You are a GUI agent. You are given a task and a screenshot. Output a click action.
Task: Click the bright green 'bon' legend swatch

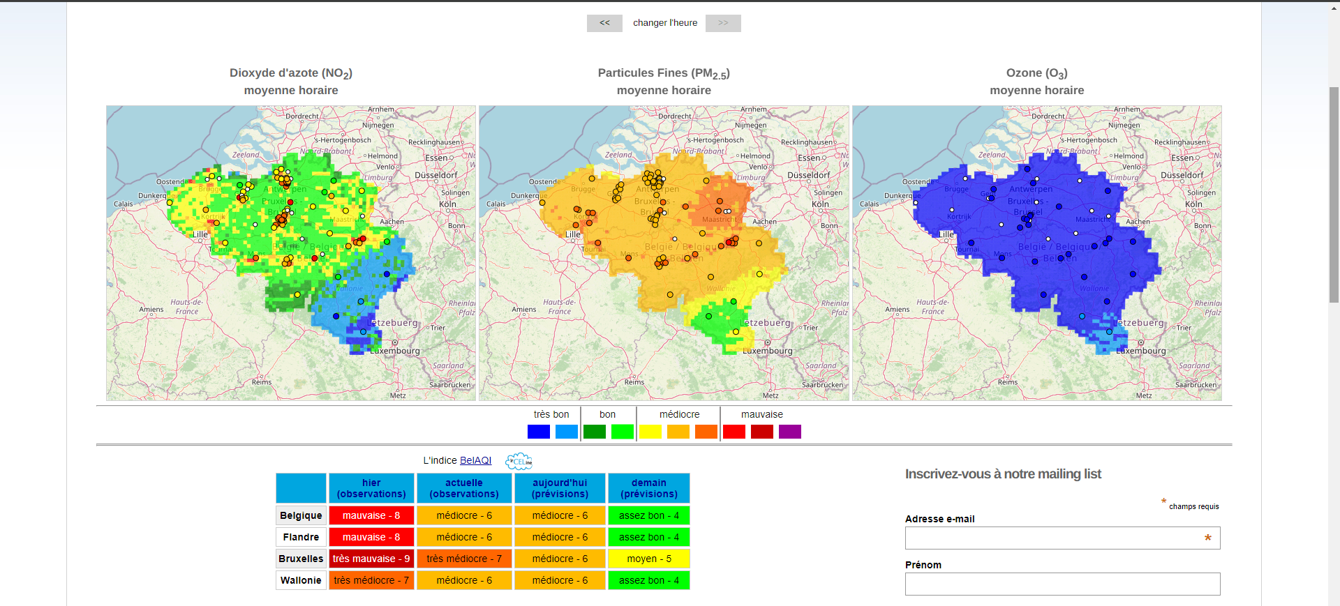tap(623, 432)
